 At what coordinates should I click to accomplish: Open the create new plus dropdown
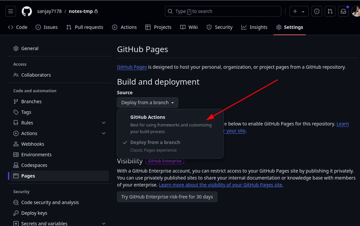(x=299, y=11)
